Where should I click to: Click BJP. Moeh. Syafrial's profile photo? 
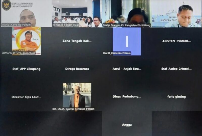click(77, 95)
